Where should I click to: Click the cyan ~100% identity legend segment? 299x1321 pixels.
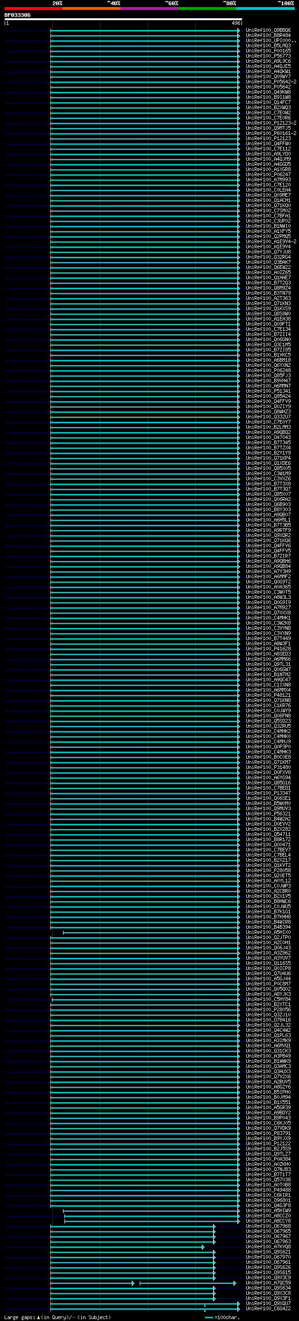tap(265, 8)
